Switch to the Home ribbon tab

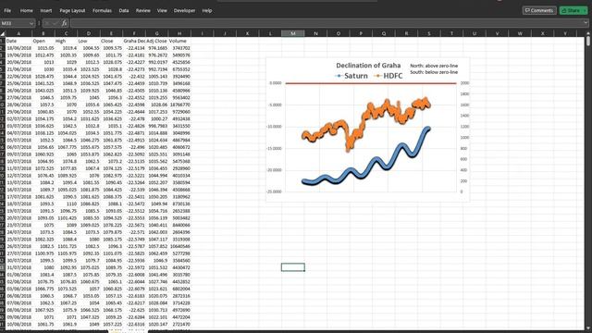[x=27, y=10]
